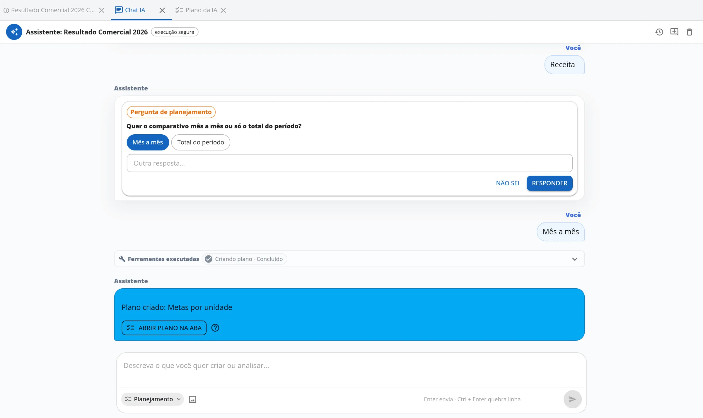Click the NÃO SEI button
The height and width of the screenshot is (418, 703).
click(508, 183)
